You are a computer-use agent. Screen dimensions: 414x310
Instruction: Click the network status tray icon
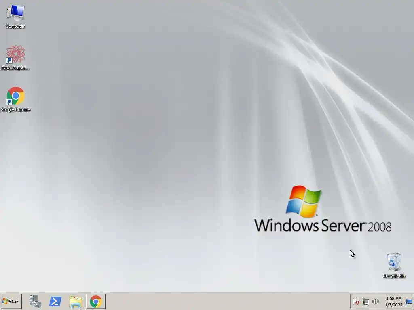pyautogui.click(x=365, y=301)
